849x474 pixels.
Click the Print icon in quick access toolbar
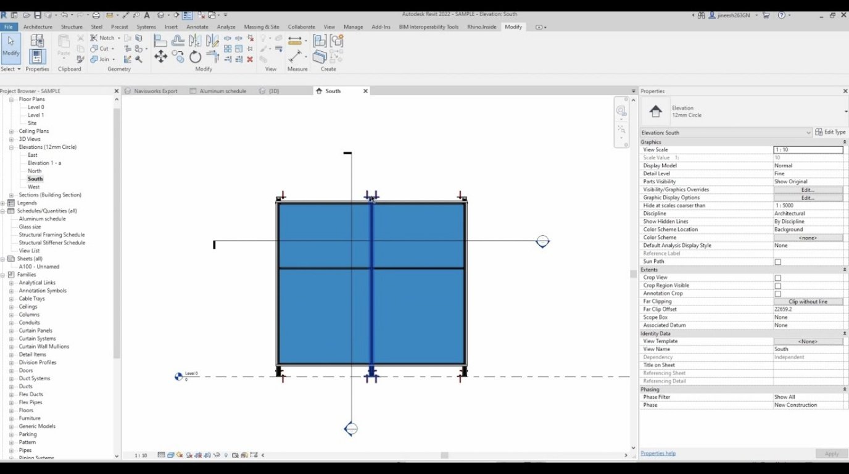[x=96, y=15]
